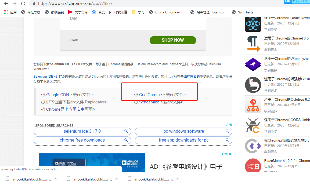310x184 pixels.
Task: Refresh the current page
Action: 23,3
